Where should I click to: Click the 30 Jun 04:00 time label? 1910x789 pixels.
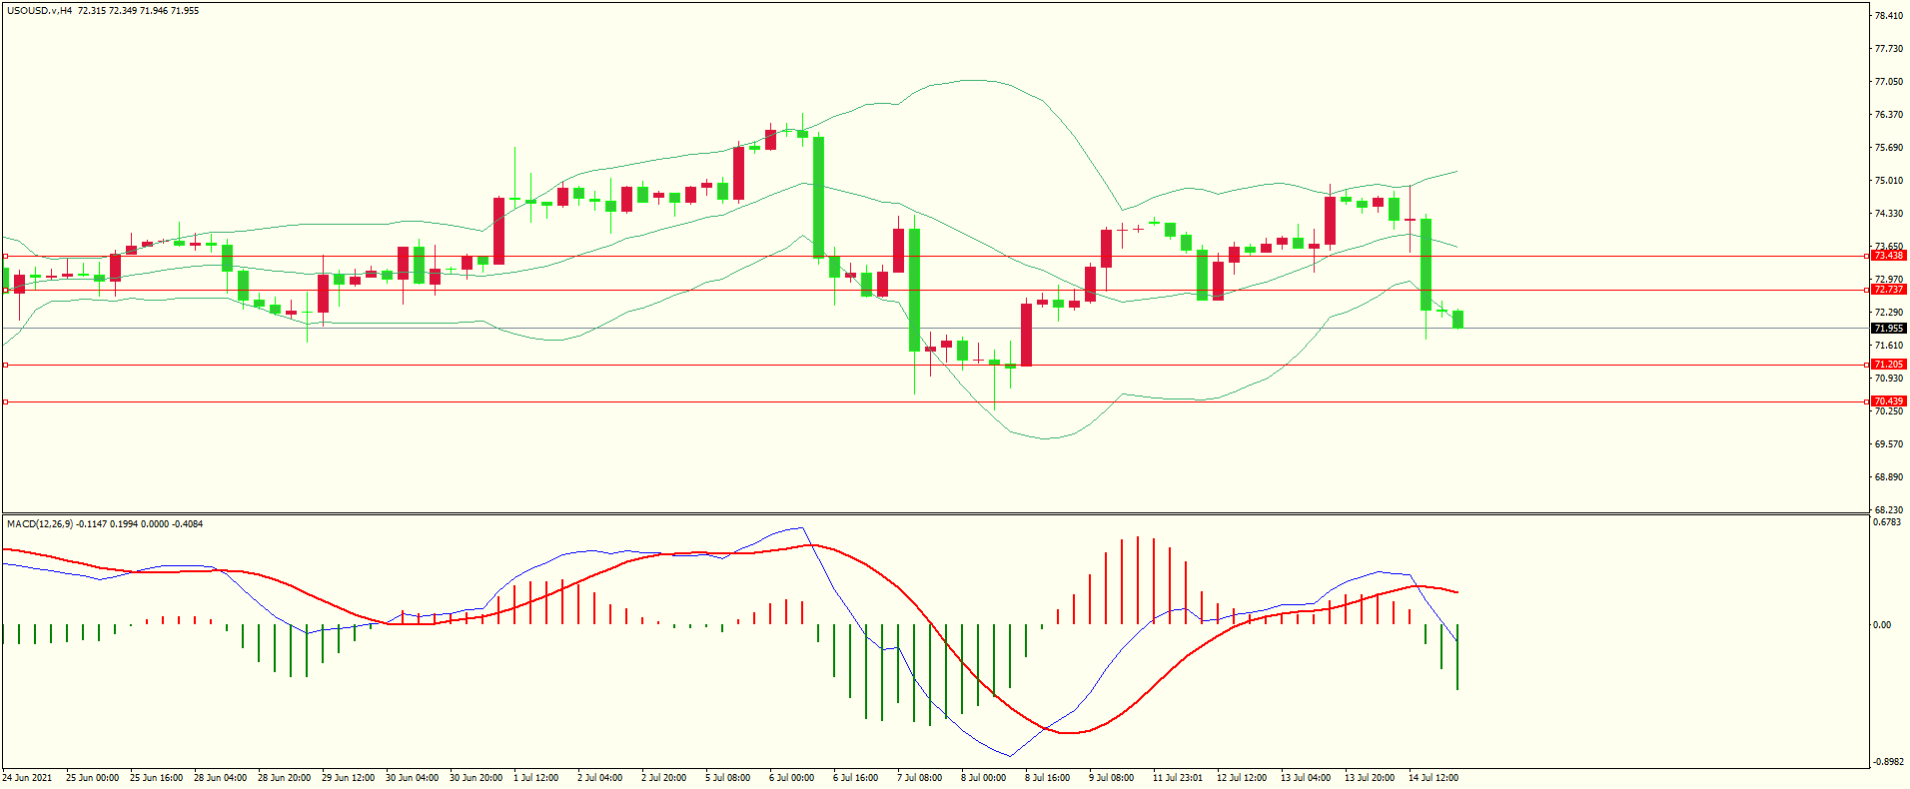(413, 778)
